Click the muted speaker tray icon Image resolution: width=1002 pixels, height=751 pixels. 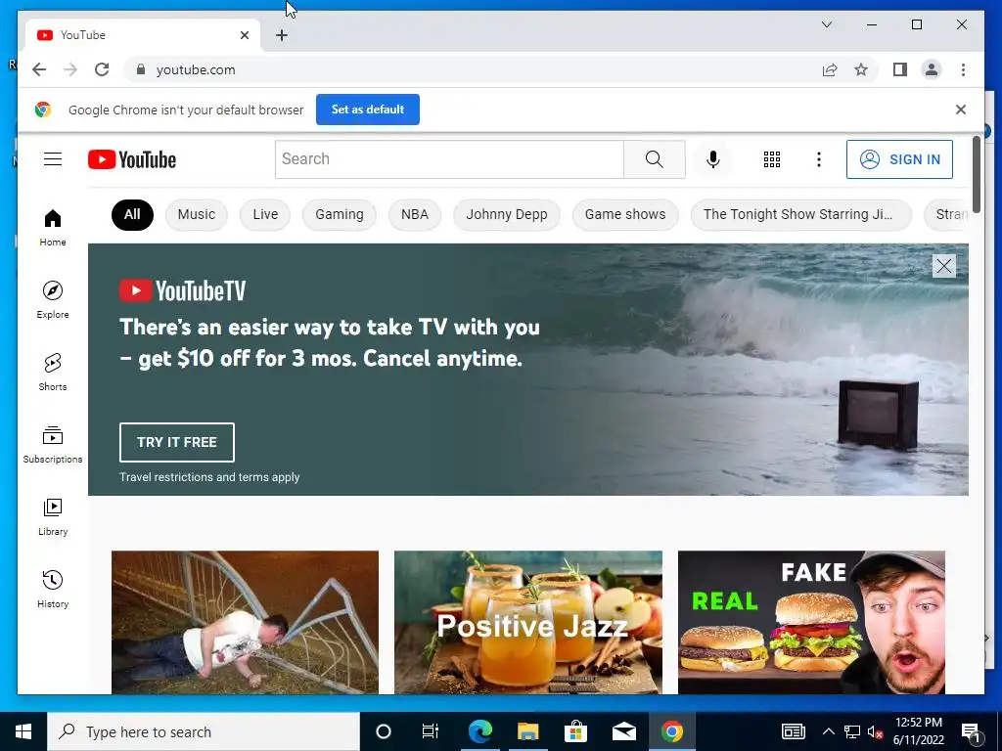(x=875, y=731)
